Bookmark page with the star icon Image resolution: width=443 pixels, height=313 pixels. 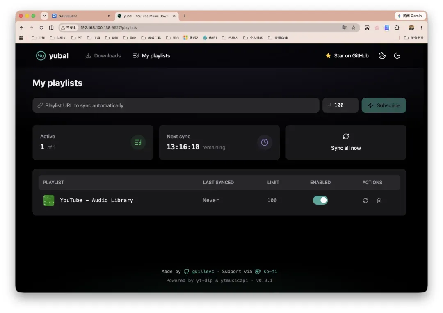coord(353,27)
